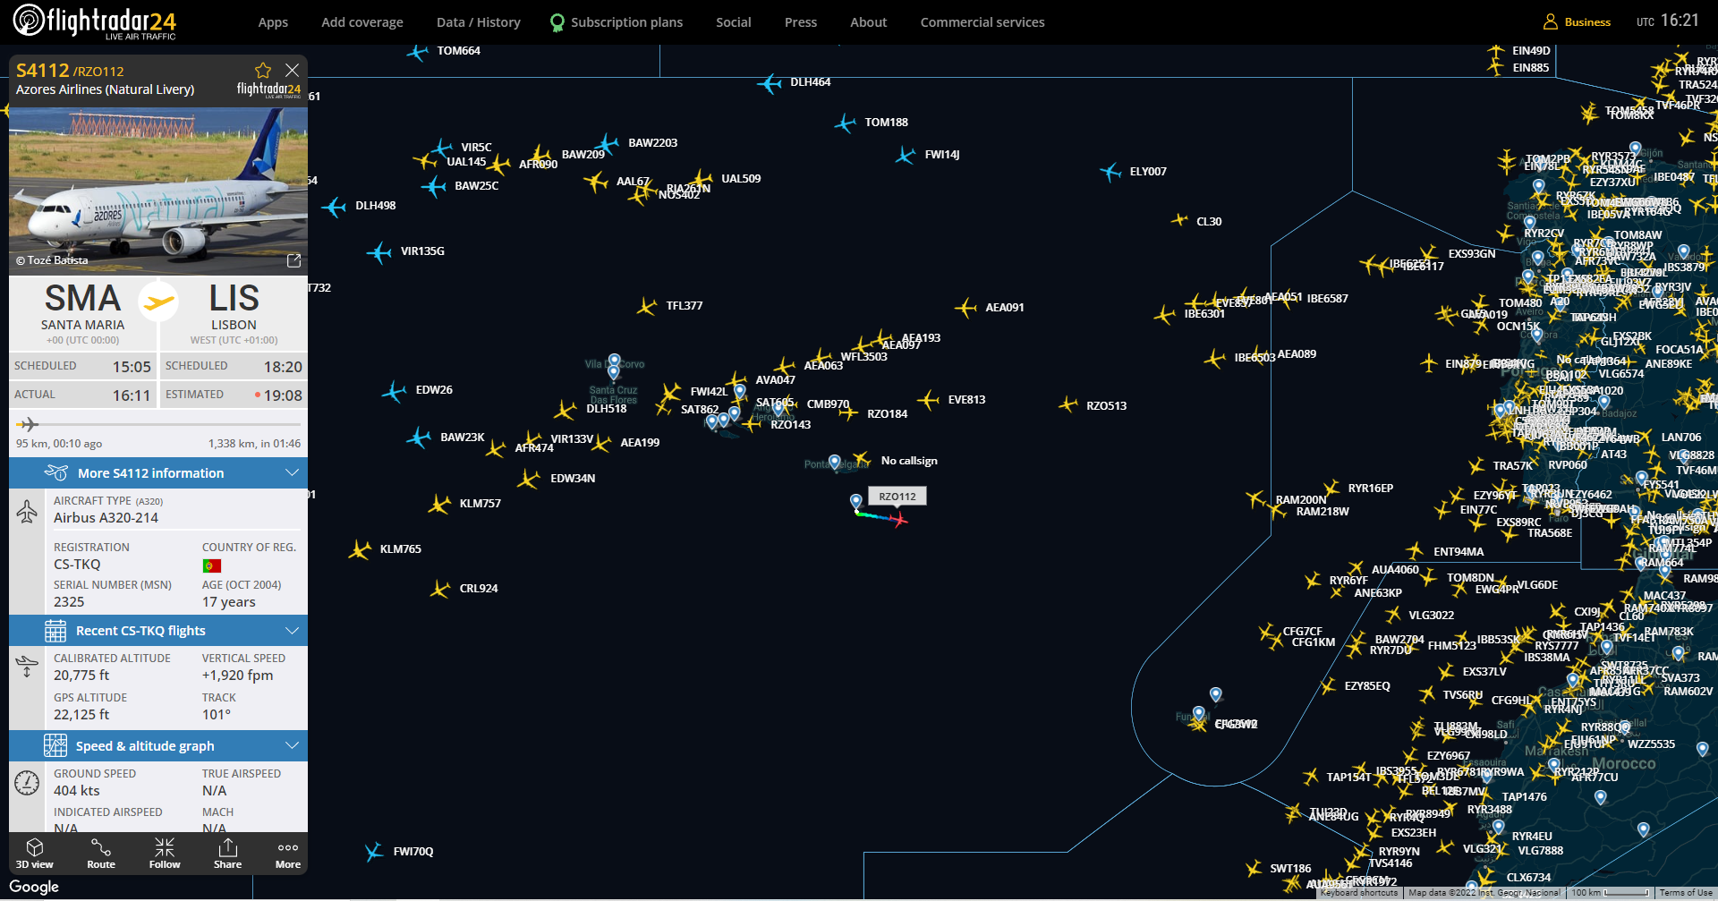
Task: Collapse the Speed & altitude graph section
Action: (292, 745)
